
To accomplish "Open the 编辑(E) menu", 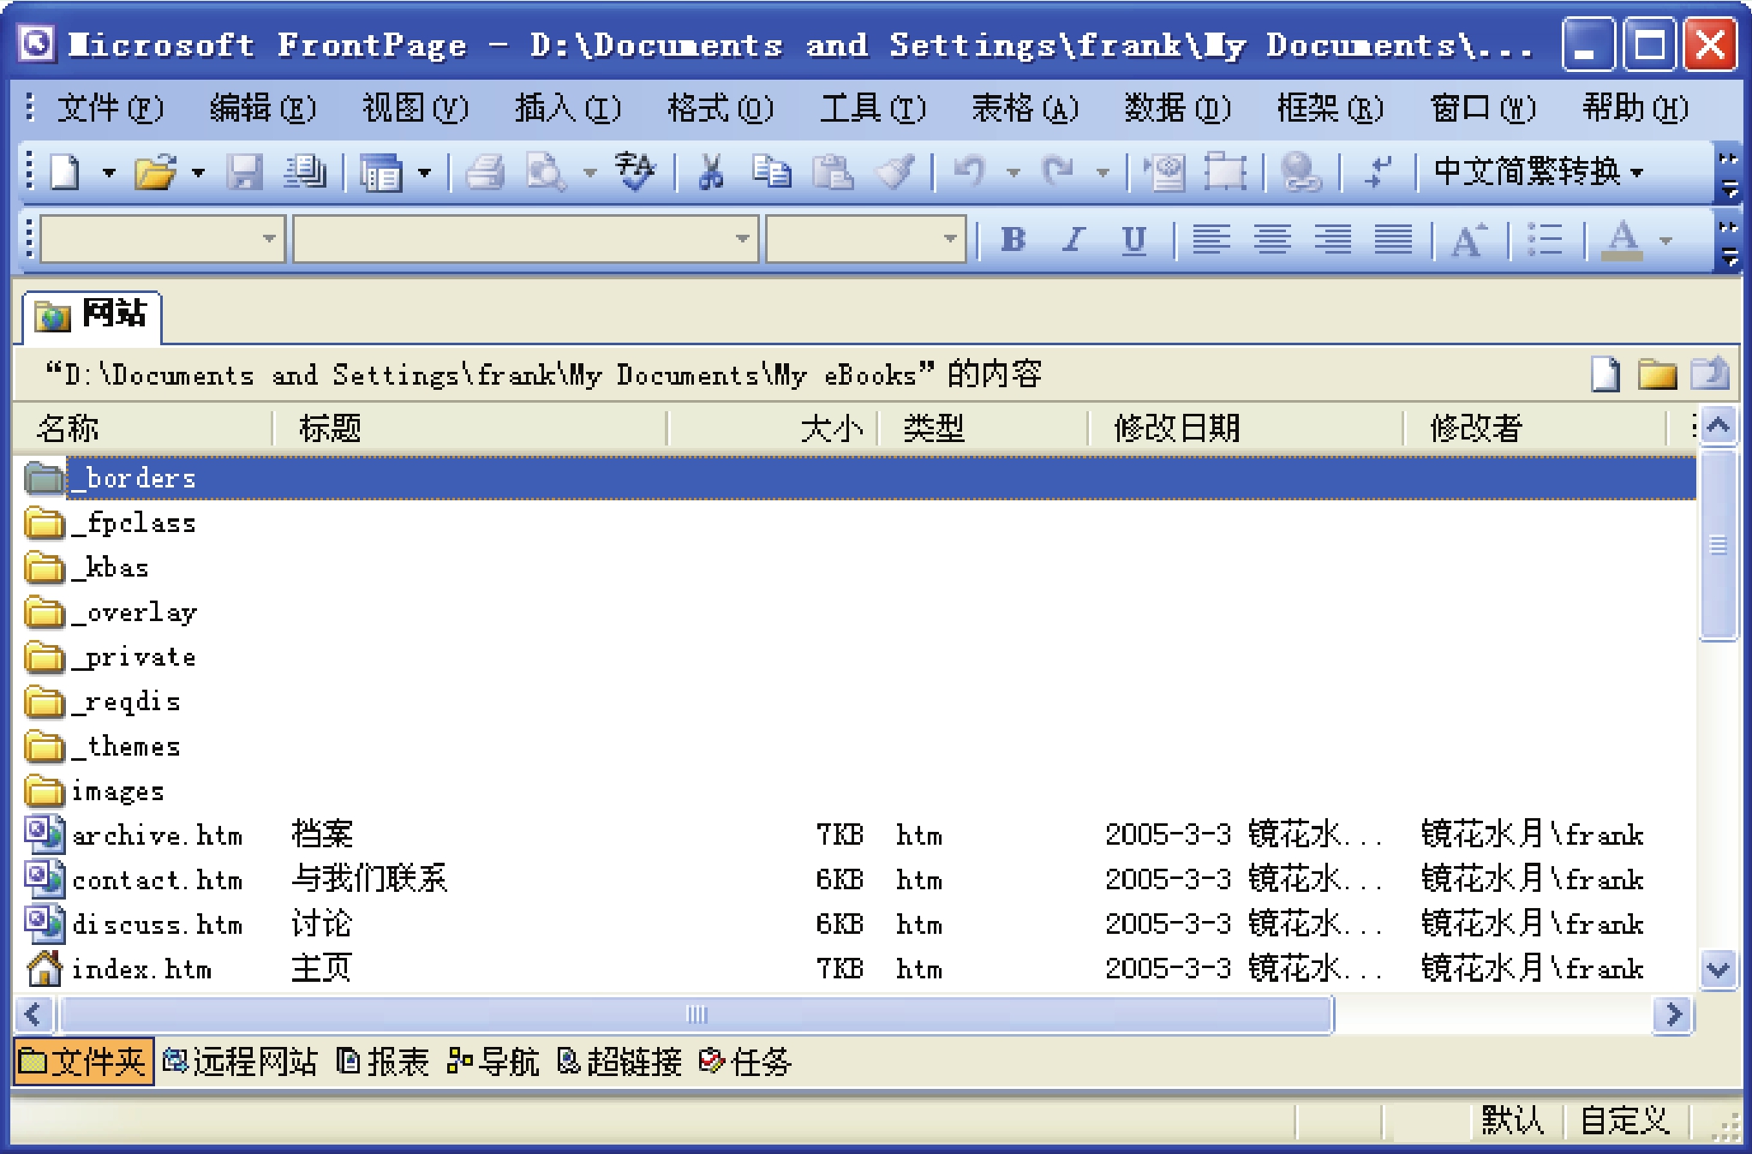I will [263, 108].
